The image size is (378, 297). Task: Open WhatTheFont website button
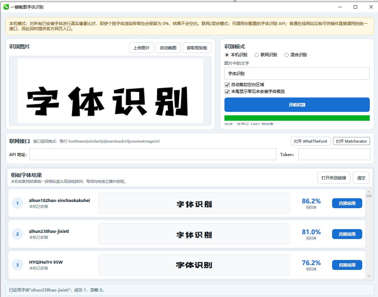click(x=310, y=141)
